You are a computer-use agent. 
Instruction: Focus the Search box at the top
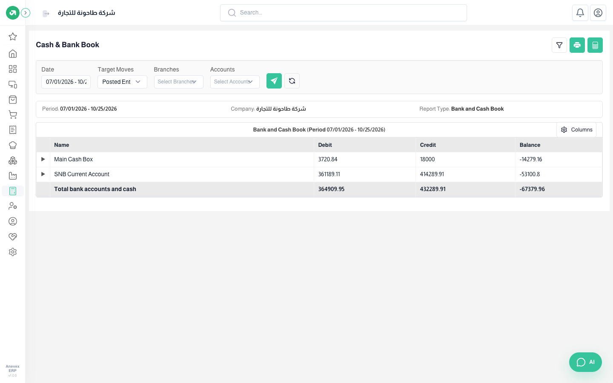pyautogui.click(x=344, y=13)
